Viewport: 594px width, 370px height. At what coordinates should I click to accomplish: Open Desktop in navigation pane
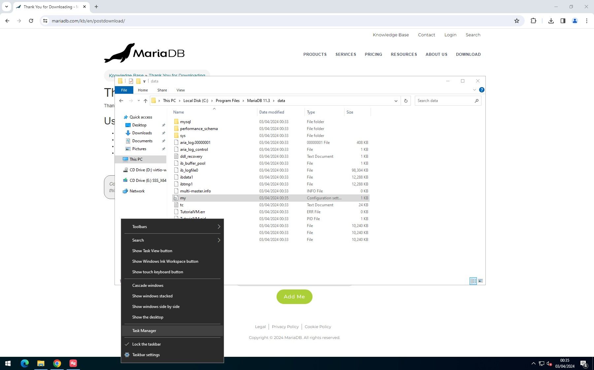point(139,125)
